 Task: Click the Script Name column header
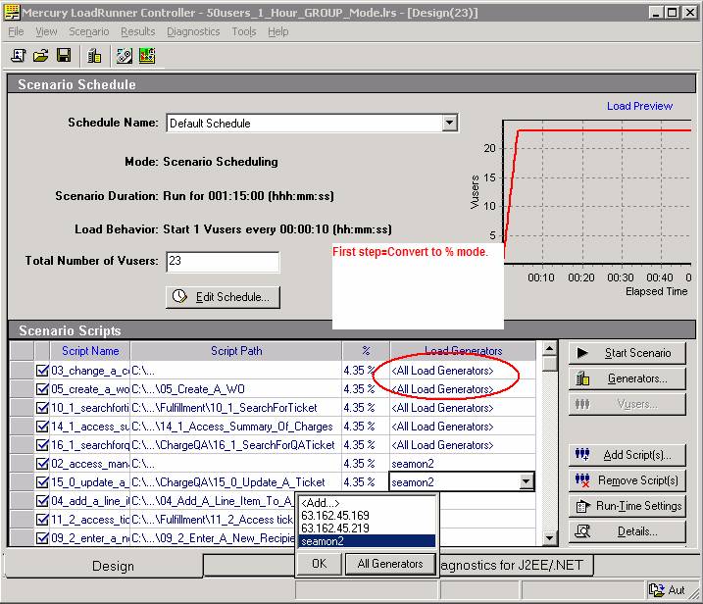coord(90,351)
